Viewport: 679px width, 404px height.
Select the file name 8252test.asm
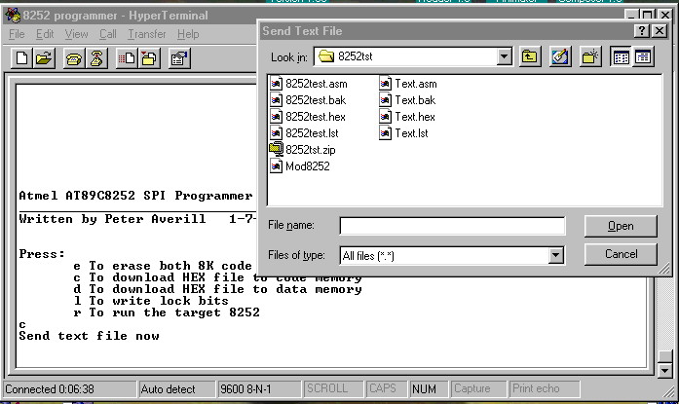point(316,84)
